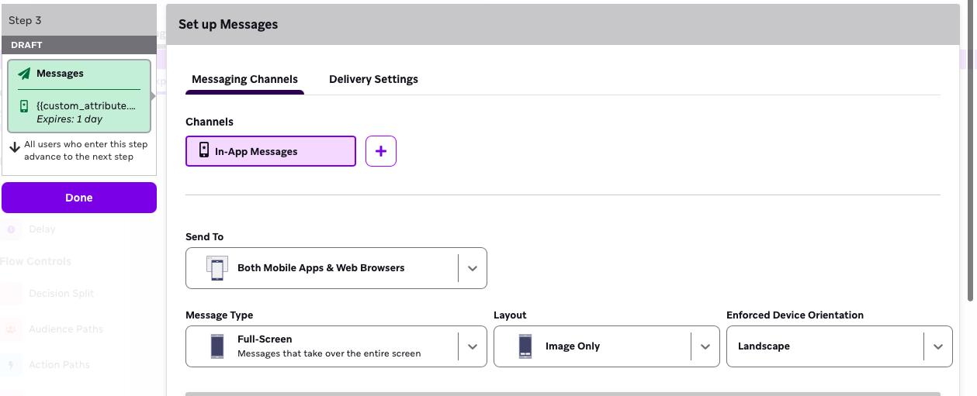This screenshot has height=396, width=977.
Task: Open the Message Type dropdown chevron
Action: 472,346
